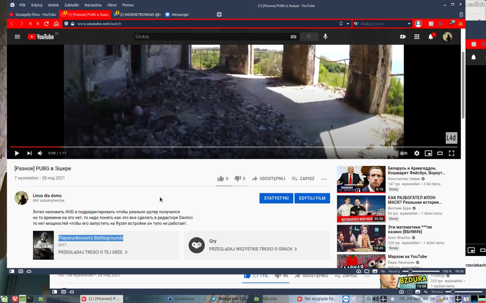Open the Linux dla domu channel avatar

click(21, 198)
